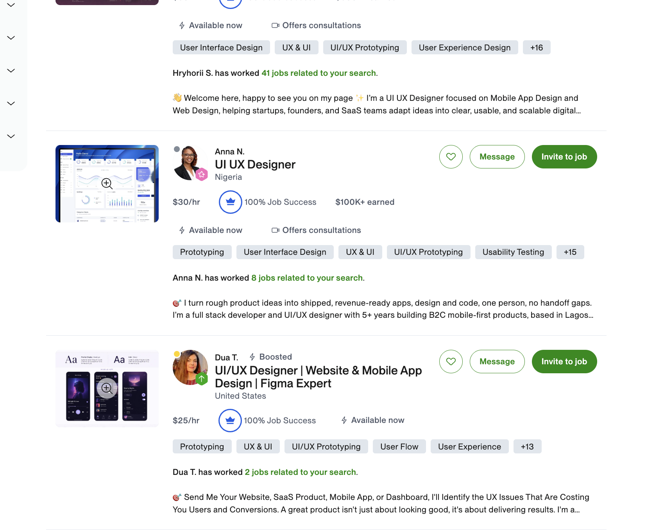
Task: Open Hryhorii's 41 related jobs link
Action: click(x=319, y=73)
